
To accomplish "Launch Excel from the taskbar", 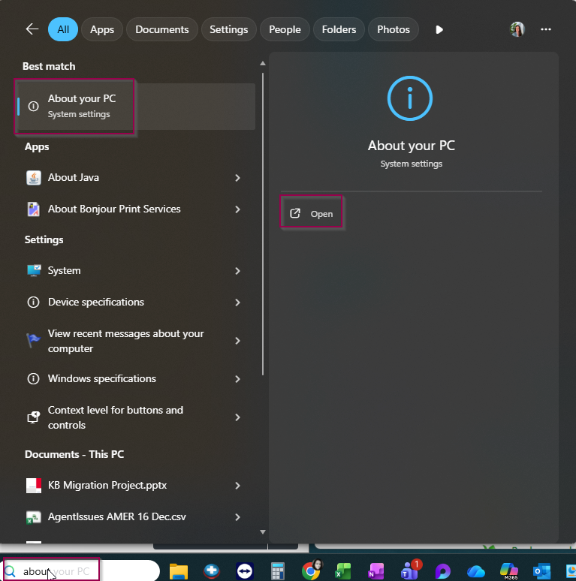I will point(344,571).
